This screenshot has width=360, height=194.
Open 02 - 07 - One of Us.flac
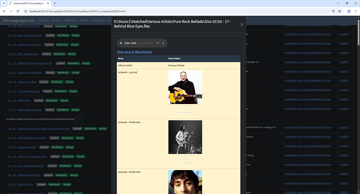[21, 185]
